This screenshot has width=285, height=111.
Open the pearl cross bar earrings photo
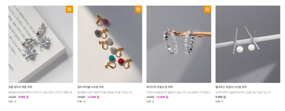click(248, 44)
